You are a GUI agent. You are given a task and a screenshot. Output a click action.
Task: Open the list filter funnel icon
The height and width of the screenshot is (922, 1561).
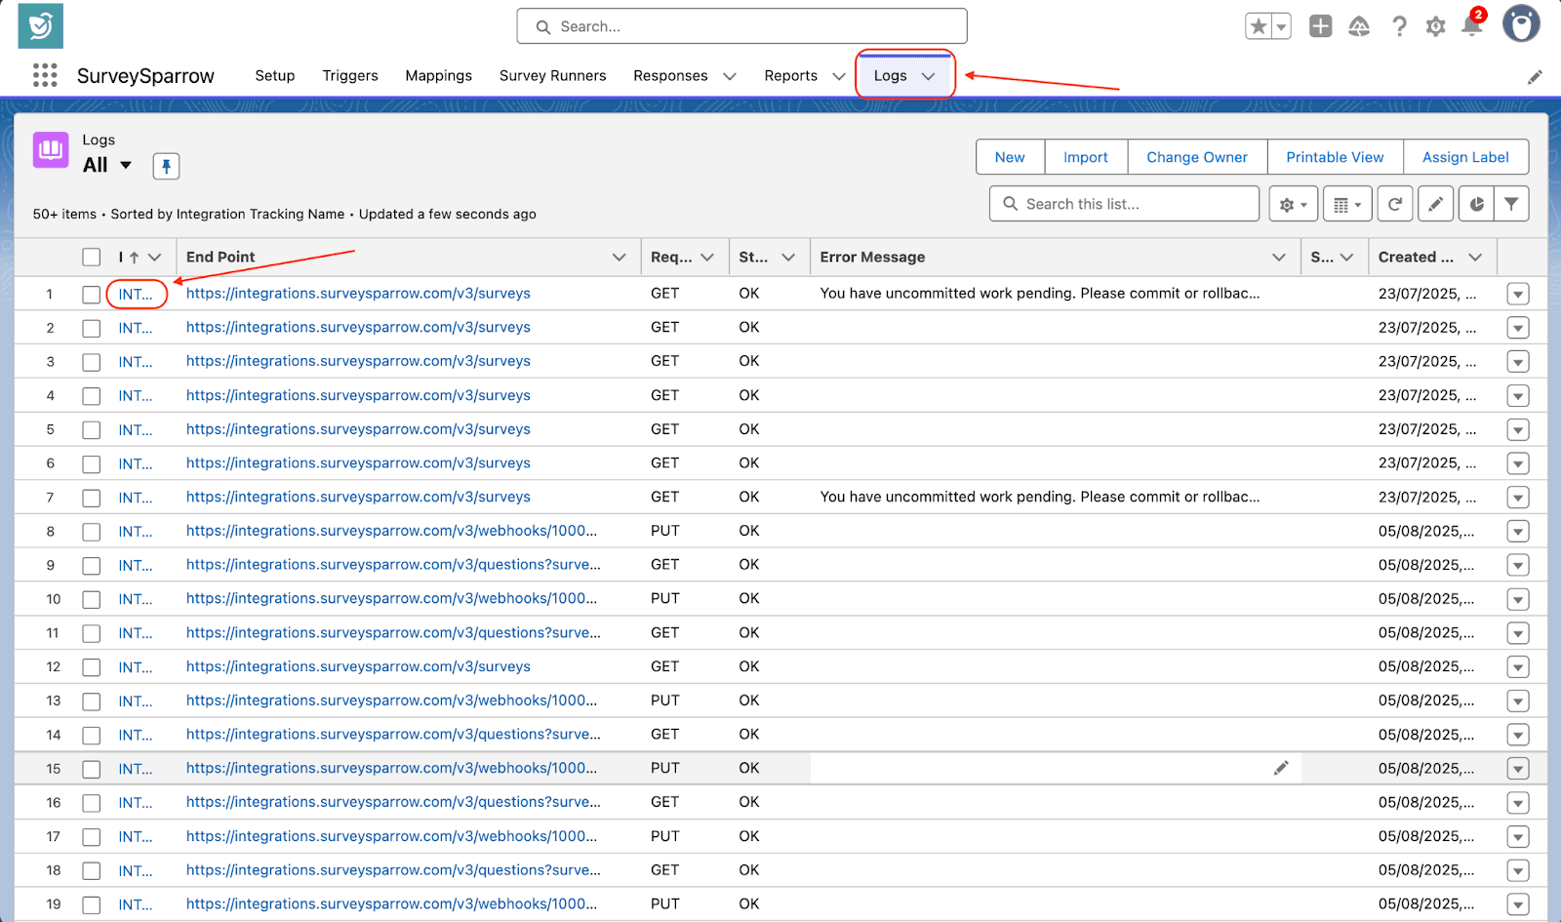[x=1511, y=204]
